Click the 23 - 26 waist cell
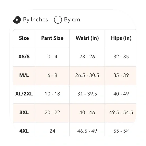 pyautogui.click(x=87, y=57)
